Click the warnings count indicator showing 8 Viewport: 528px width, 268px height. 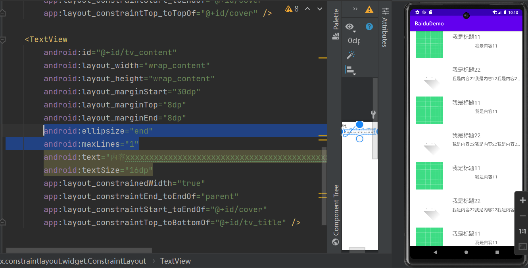(292, 9)
